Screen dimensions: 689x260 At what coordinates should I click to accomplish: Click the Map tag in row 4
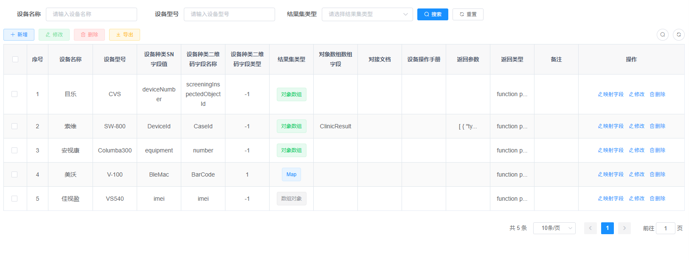point(291,174)
